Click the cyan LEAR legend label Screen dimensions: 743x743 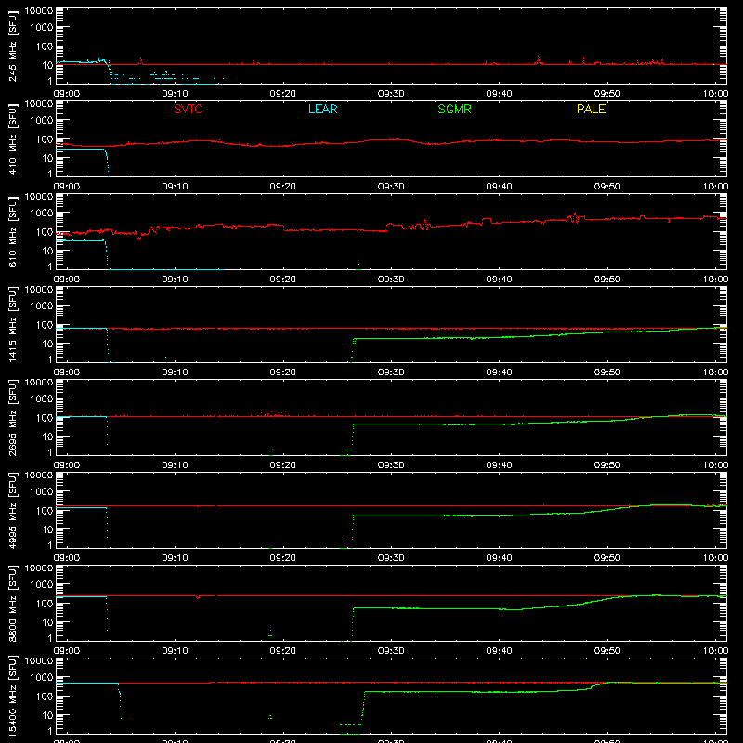pyautogui.click(x=322, y=109)
